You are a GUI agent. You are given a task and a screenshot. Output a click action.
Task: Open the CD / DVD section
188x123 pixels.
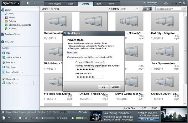[x=9, y=42]
